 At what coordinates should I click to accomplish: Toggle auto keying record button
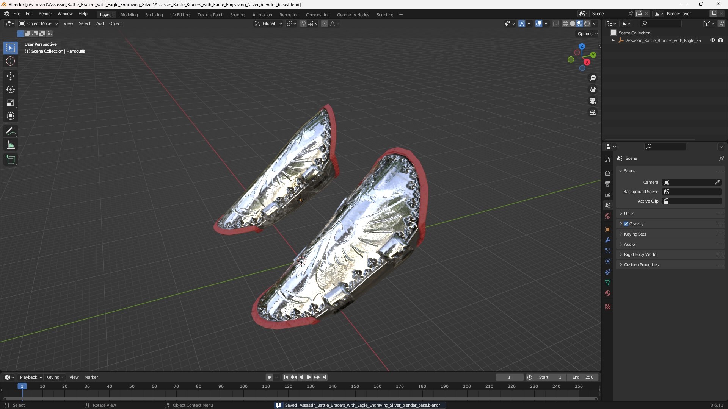point(269,377)
